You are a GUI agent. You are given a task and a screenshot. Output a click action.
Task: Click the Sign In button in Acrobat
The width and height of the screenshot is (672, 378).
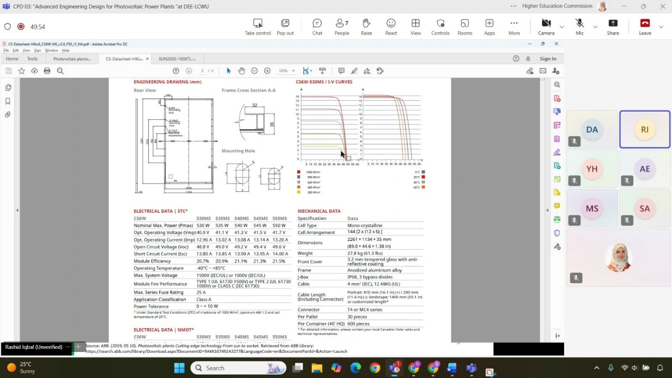[547, 58]
